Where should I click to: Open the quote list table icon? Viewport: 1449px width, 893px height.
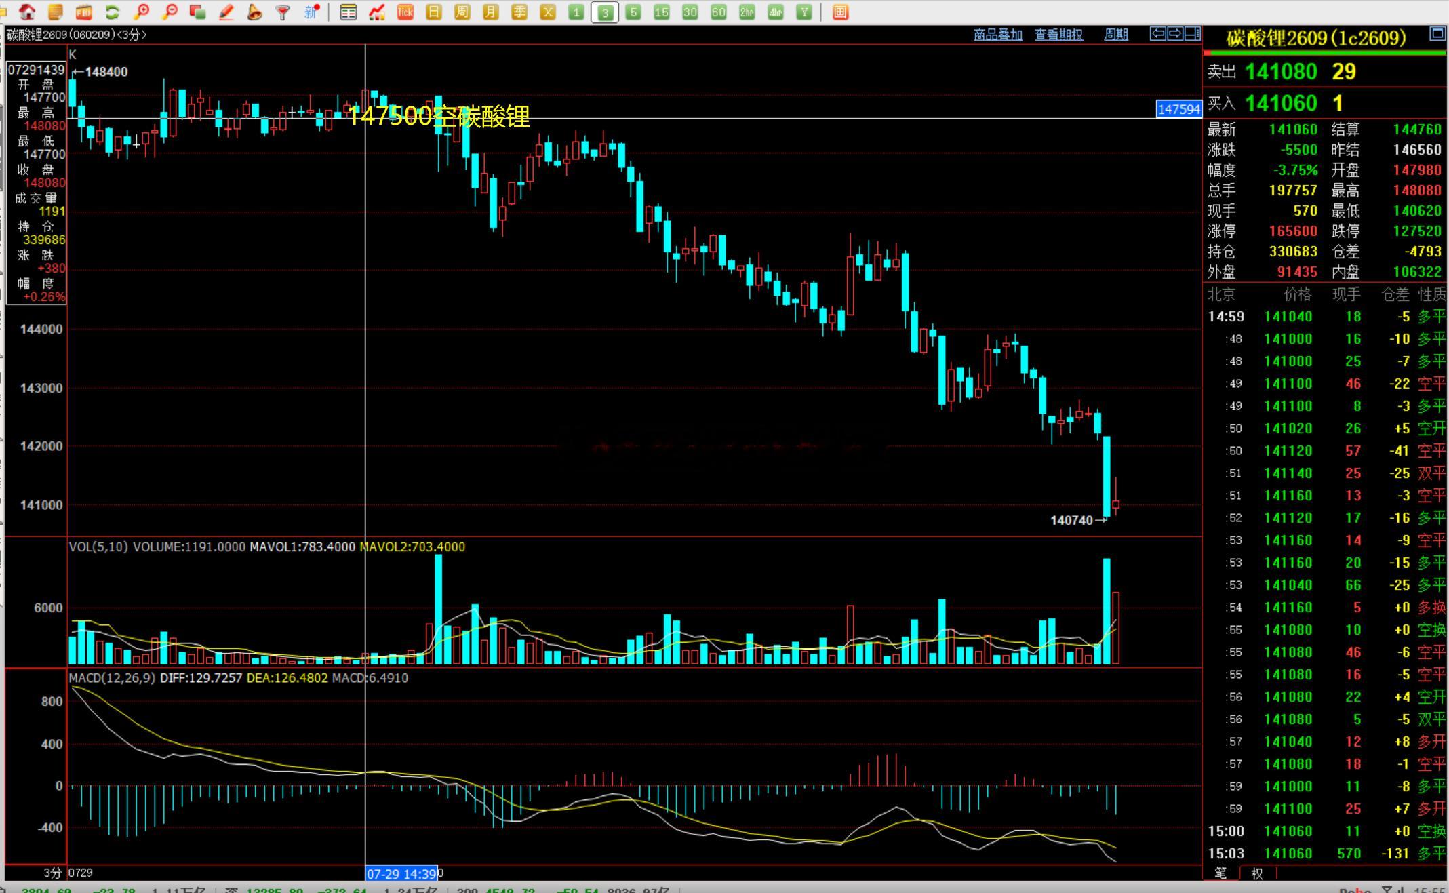click(349, 12)
